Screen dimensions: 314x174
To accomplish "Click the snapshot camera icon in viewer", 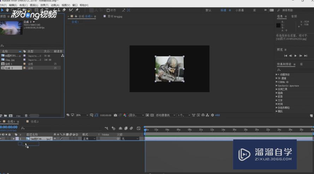I will pyautogui.click(x=115, y=115).
